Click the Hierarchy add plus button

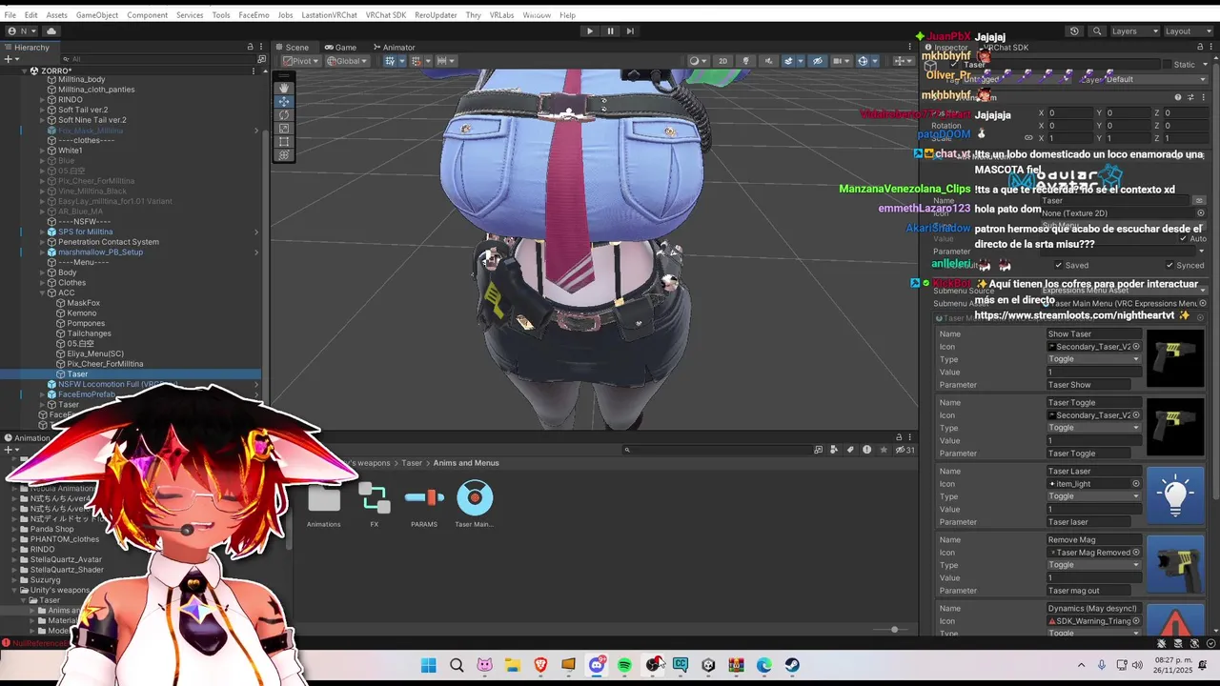(x=8, y=59)
